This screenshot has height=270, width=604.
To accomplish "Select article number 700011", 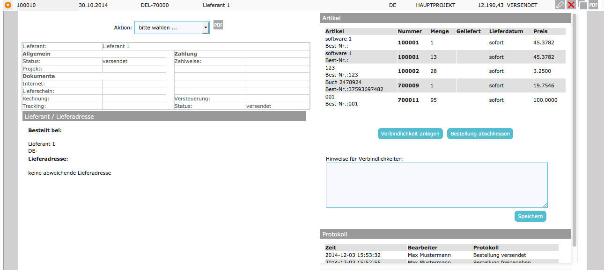I will click(x=408, y=100).
